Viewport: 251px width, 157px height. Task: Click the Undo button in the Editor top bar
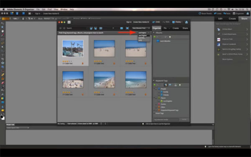[218, 13]
